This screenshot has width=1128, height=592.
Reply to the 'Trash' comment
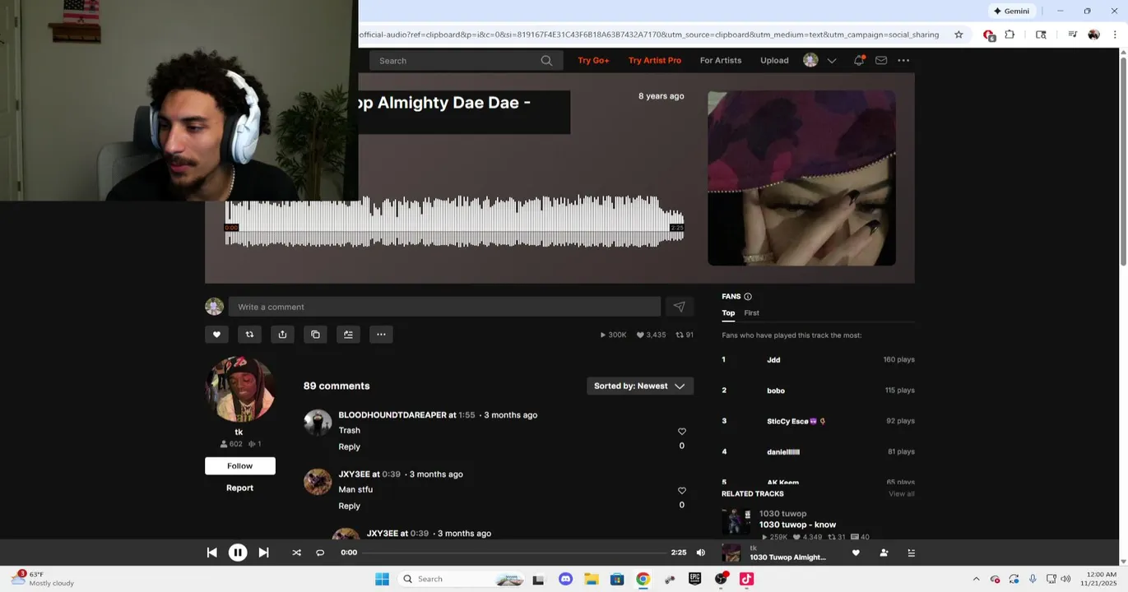(x=349, y=446)
